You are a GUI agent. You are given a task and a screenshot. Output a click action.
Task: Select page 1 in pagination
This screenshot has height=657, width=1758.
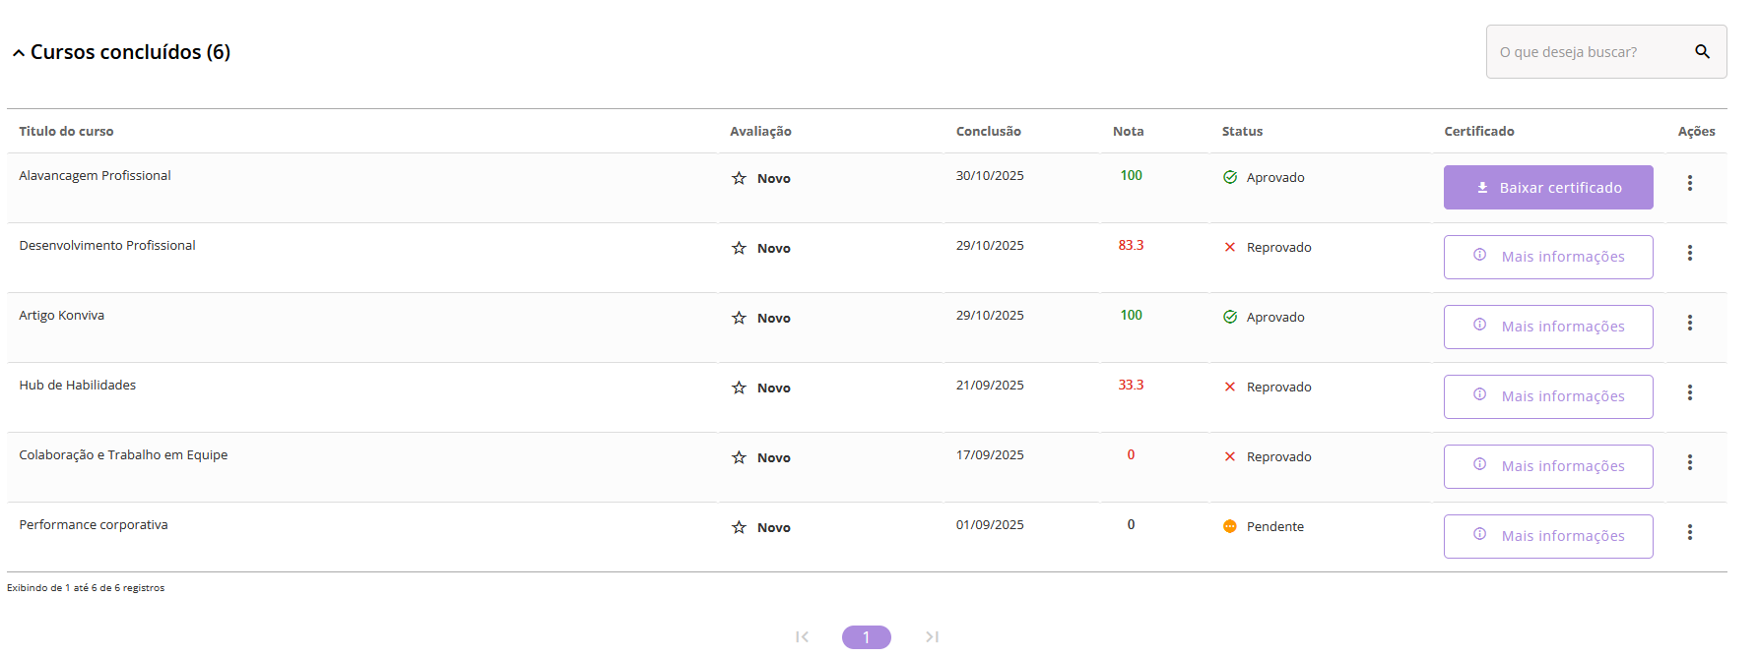coord(866,637)
